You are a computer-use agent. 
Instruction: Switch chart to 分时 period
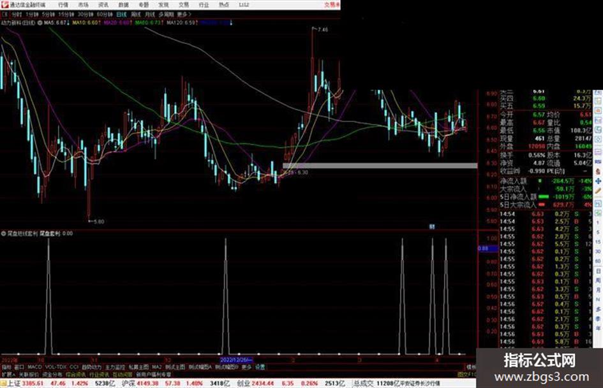click(x=17, y=14)
